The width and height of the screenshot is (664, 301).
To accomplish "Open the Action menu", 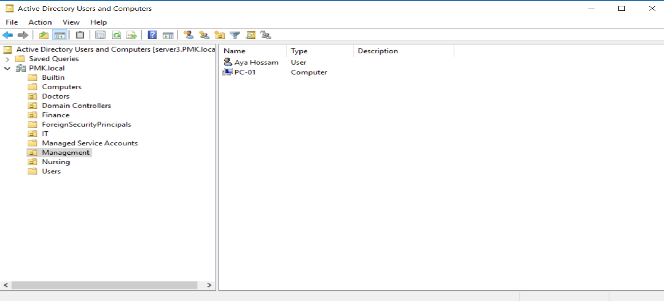I will [40, 22].
